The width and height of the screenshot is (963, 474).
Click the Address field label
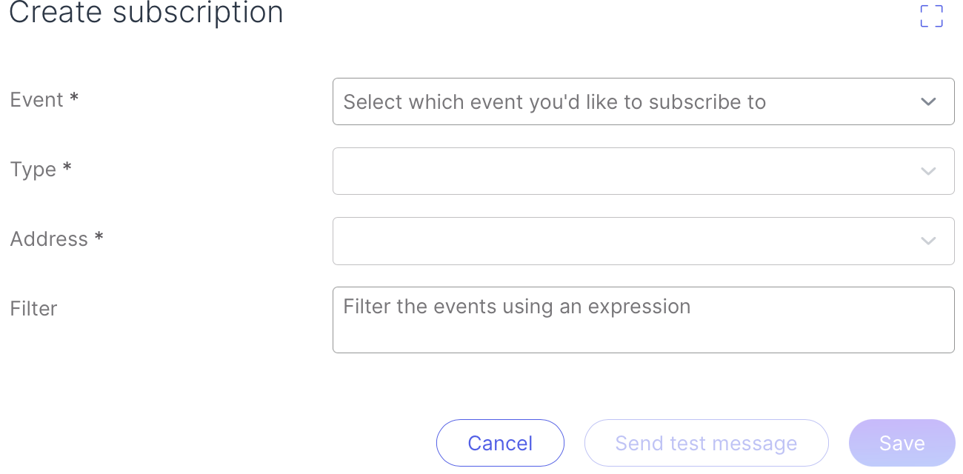(x=49, y=238)
